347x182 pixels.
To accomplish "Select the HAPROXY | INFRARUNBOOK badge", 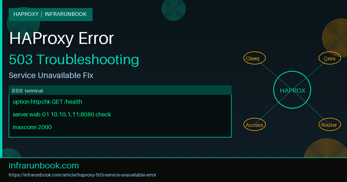I will (50, 14).
